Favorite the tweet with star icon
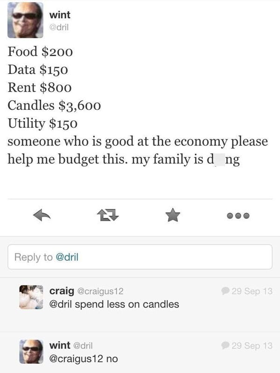Viewport: 280px width, 373px height. pyautogui.click(x=172, y=215)
